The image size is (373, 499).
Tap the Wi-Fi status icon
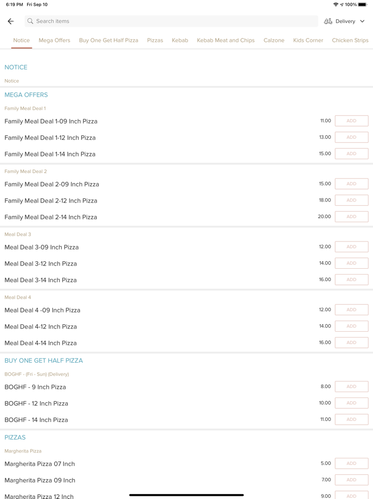(x=336, y=4)
